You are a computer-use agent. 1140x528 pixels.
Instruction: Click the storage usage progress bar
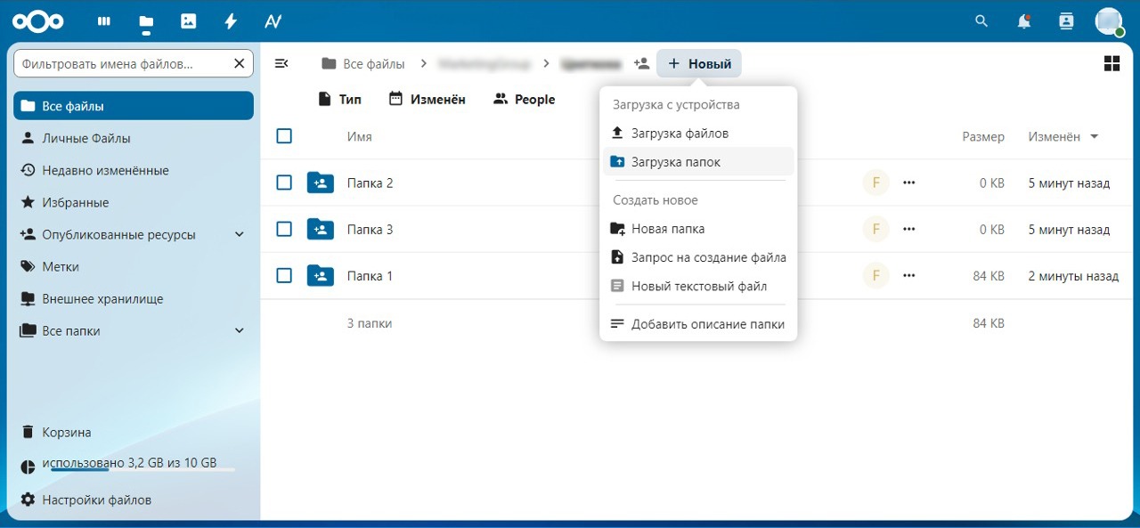click(x=142, y=469)
